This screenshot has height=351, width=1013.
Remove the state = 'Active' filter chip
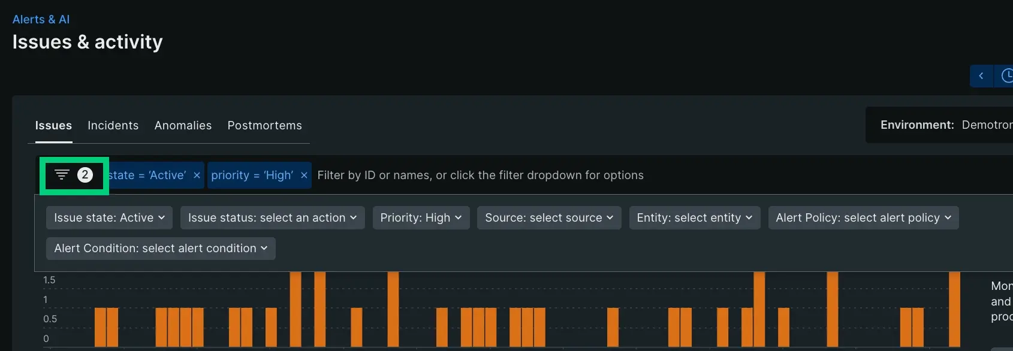pos(197,175)
